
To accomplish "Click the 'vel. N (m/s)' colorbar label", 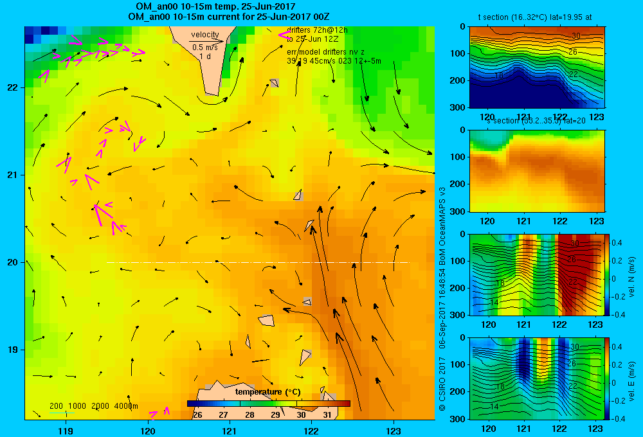I will pyautogui.click(x=631, y=276).
